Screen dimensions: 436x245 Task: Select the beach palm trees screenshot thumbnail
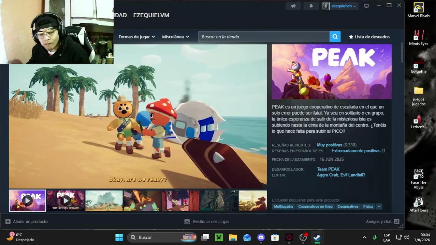[x=104, y=201]
